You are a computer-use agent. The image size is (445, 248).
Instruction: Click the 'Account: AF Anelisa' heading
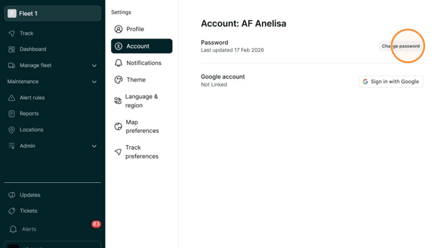(x=244, y=23)
